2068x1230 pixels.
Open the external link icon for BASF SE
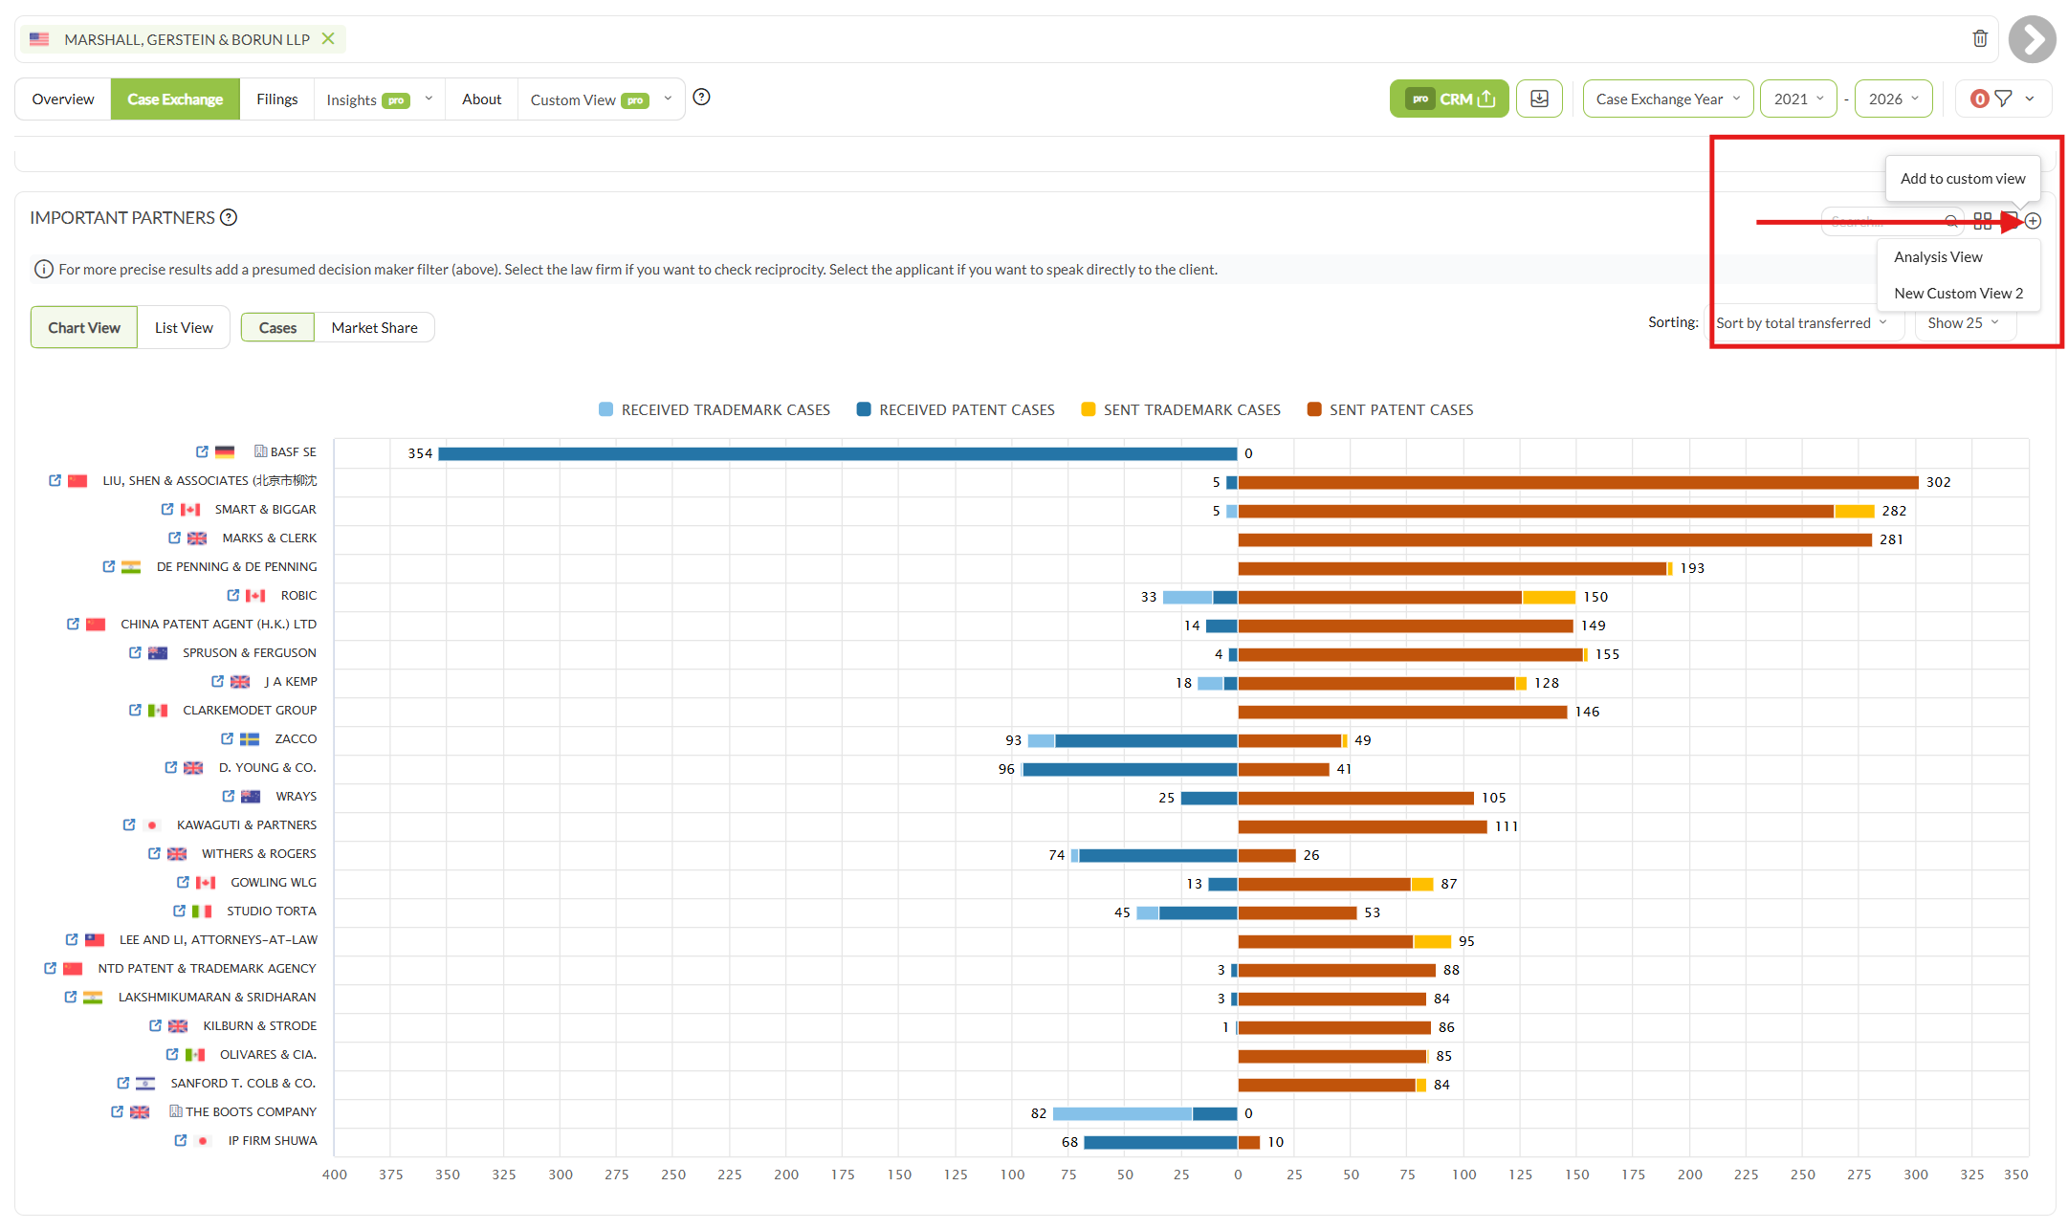(202, 451)
